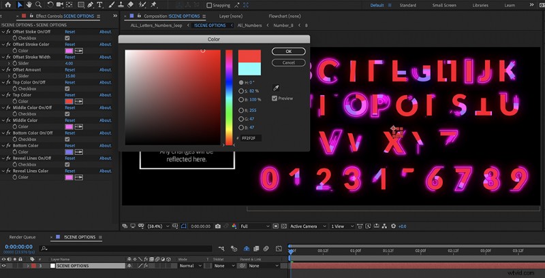Expand the SCENE OPTIONS layer twirl arrow

[x=28, y=266]
